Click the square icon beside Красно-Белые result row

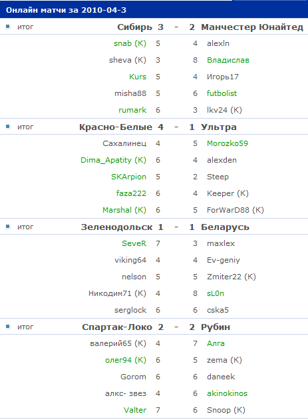[8, 127]
